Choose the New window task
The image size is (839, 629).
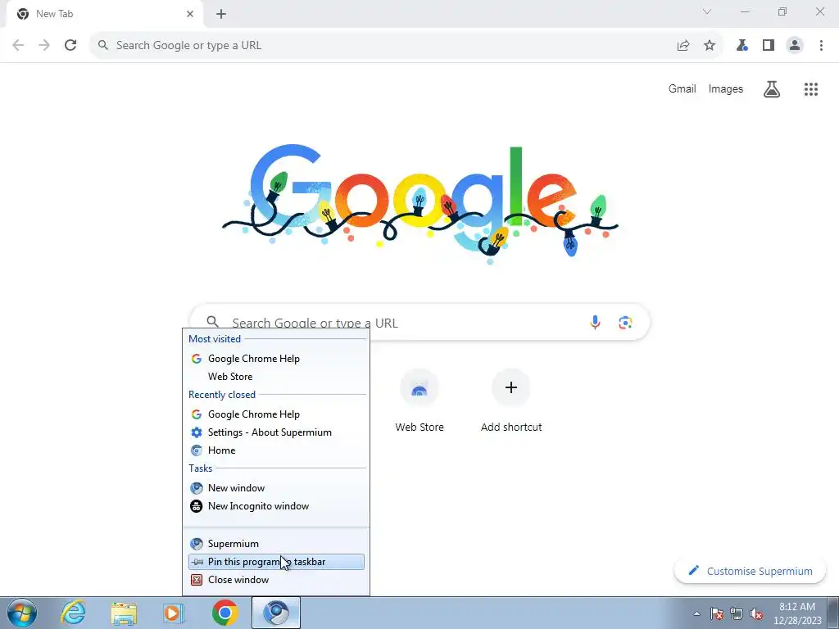(x=276, y=488)
